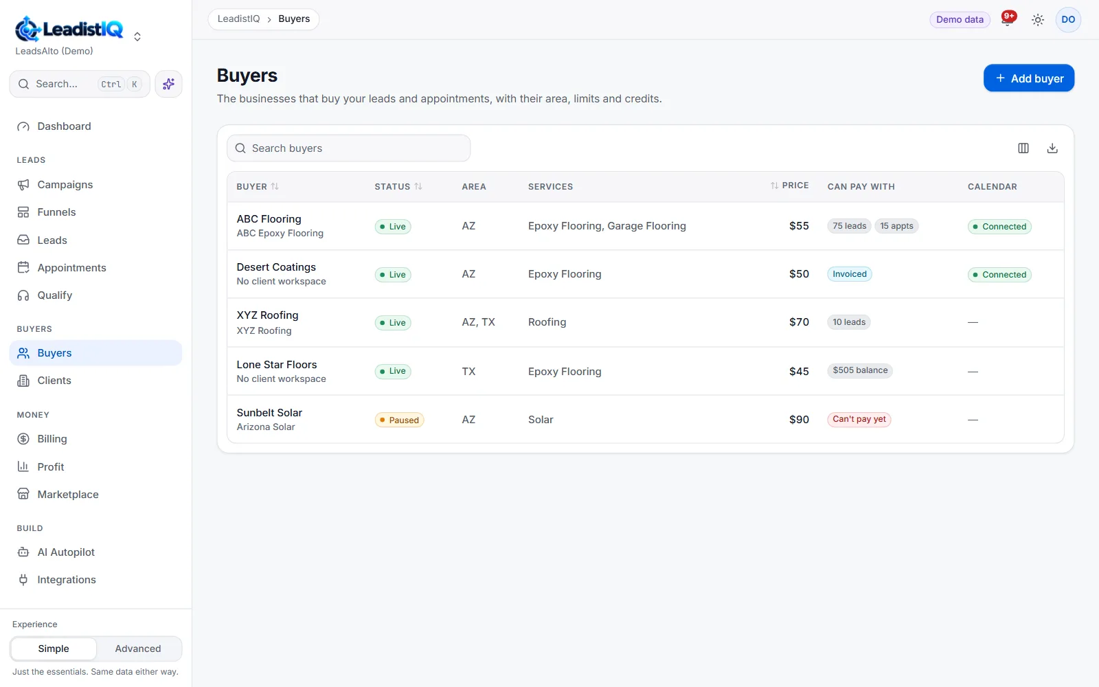Sort table by Buyer column
Screen dimensions: 1099x687
pyautogui.click(x=258, y=187)
